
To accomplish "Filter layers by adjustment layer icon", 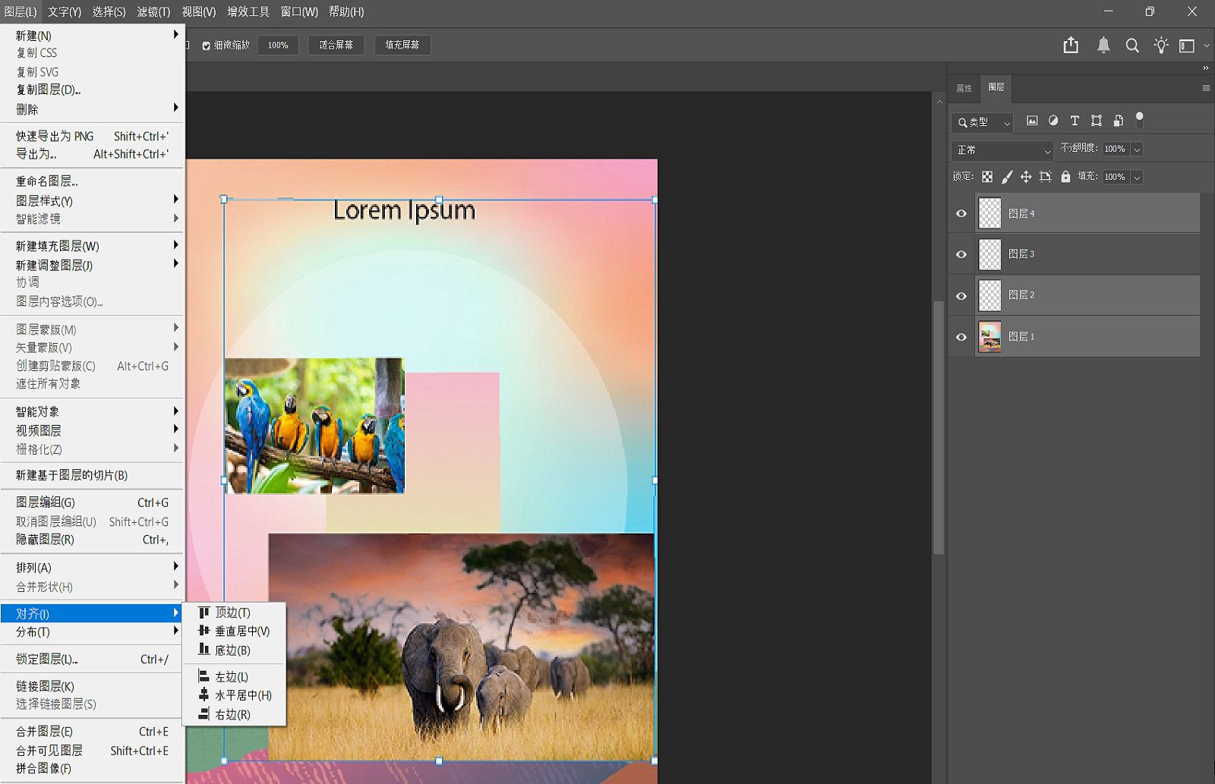I will [1053, 121].
